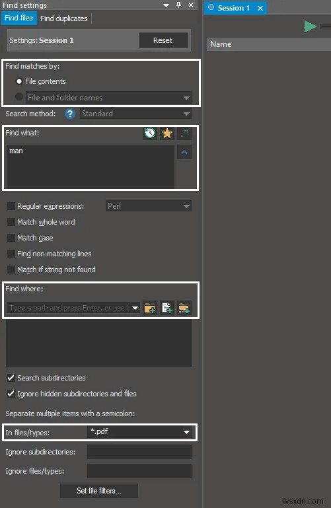The image size is (331, 508).
Task: Open Search method help question icon
Action: (69, 114)
